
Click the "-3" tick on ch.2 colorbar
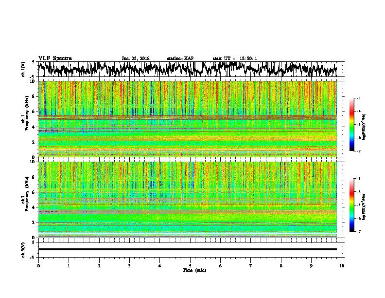[358, 179]
